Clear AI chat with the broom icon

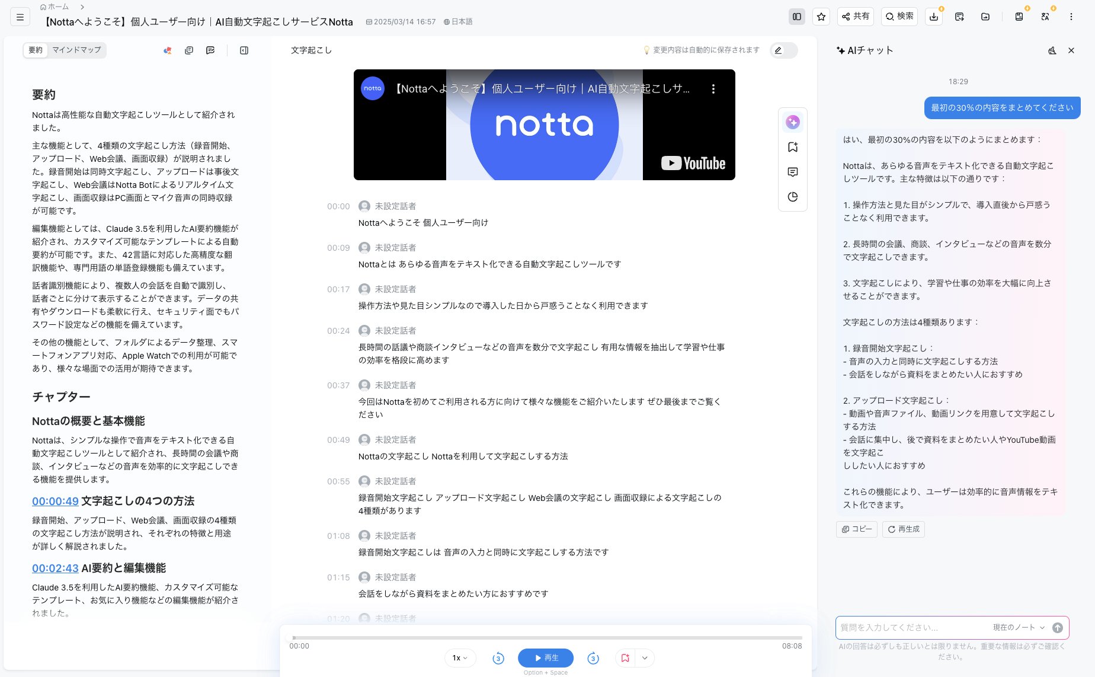(x=1052, y=50)
